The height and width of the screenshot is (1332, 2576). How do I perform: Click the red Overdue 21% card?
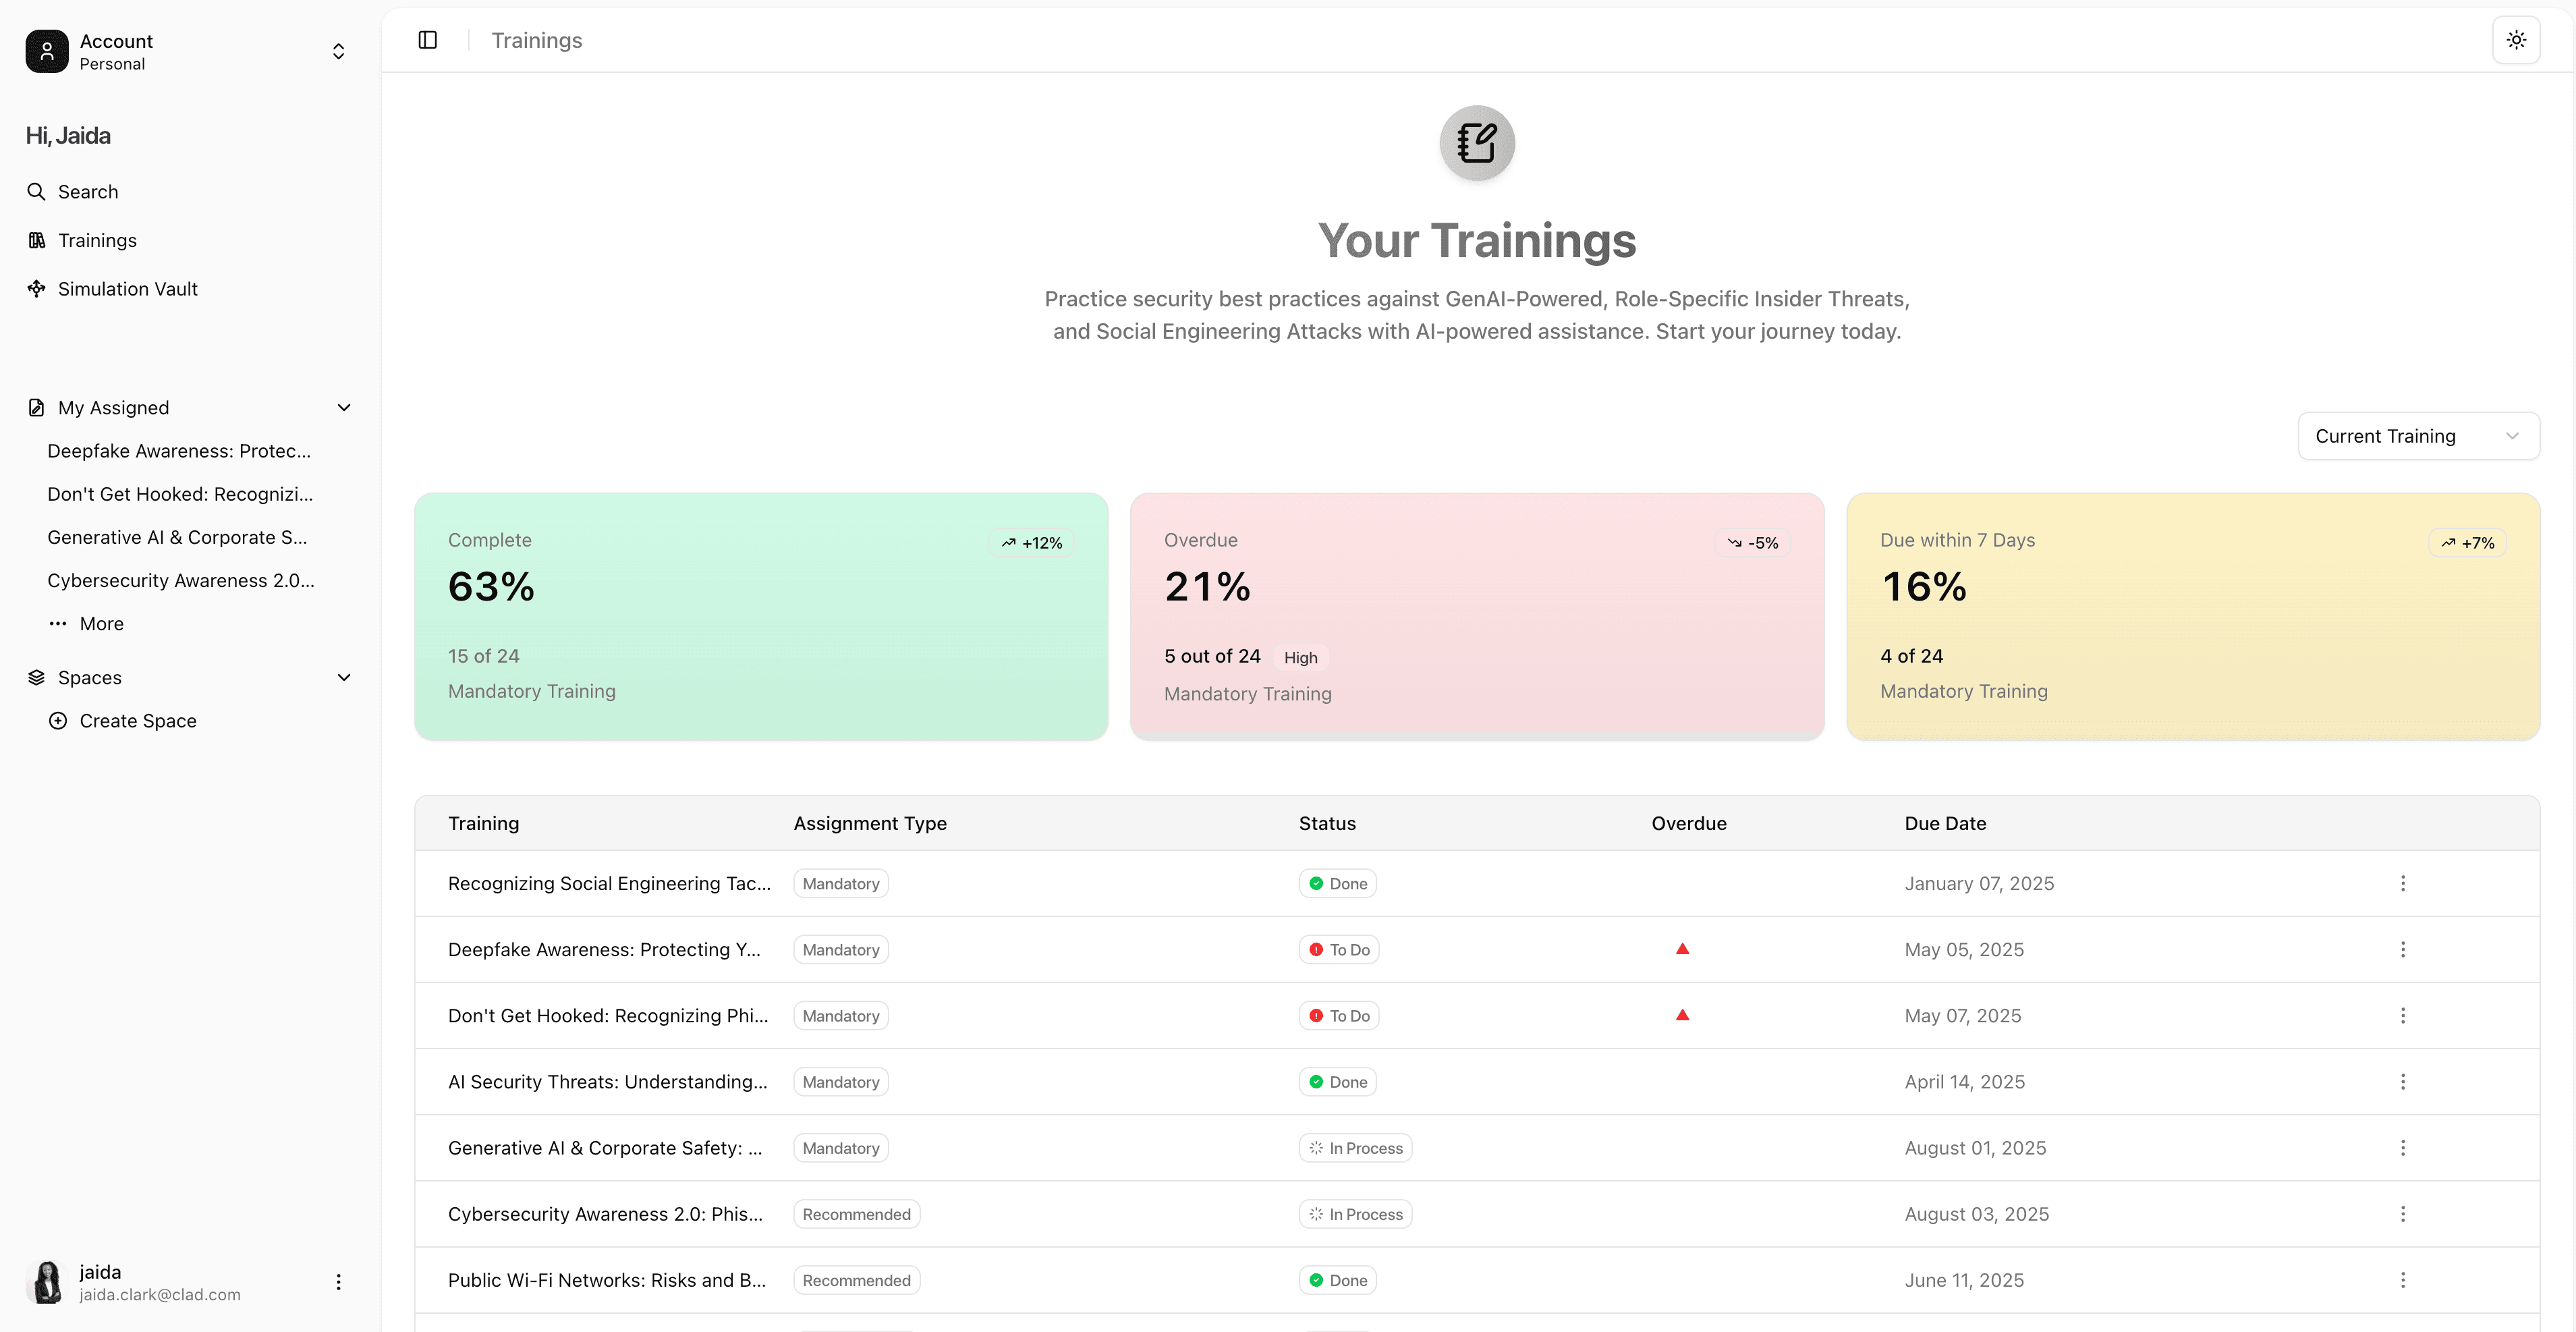(x=1476, y=616)
